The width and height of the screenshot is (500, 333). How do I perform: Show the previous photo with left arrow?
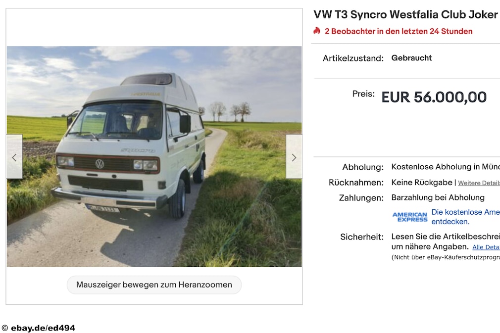coord(14,156)
